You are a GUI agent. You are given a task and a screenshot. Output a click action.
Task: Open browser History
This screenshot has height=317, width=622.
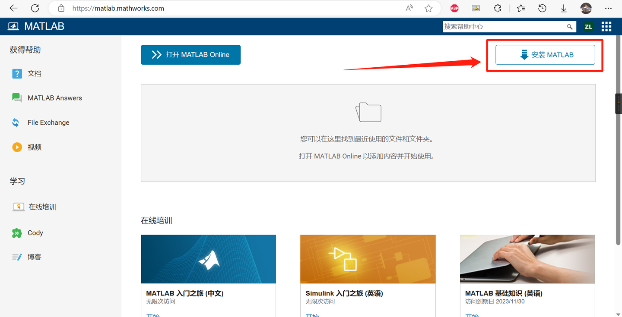(543, 8)
